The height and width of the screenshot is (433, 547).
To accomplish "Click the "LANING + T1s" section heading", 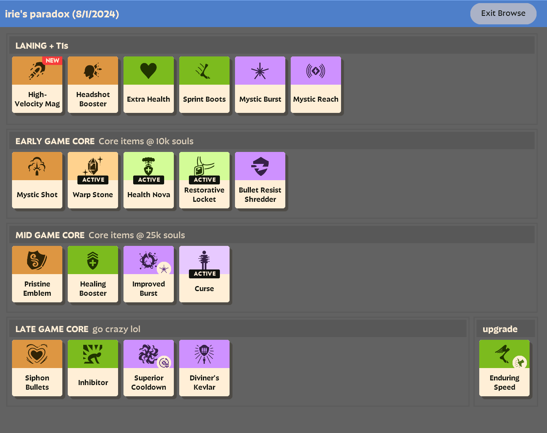I will point(42,46).
